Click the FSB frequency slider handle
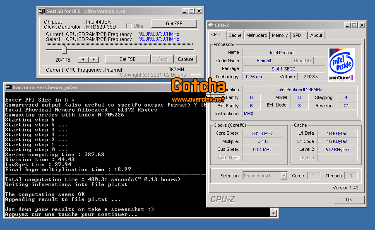Image resolution: width=375 pixels, height=230 pixels. (x=64, y=50)
